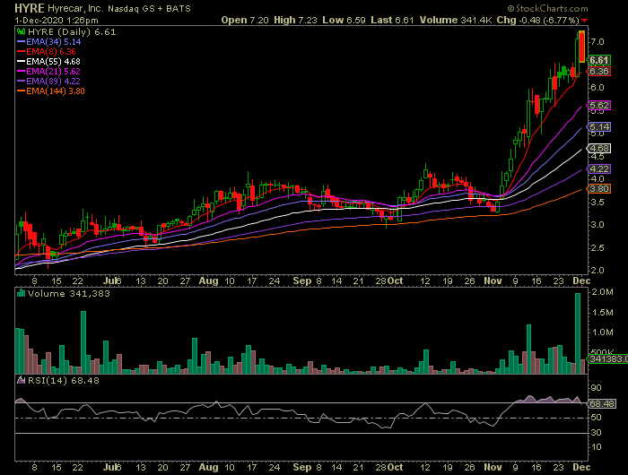Image resolution: width=628 pixels, height=475 pixels.
Task: Click the Nov label on price chart date axis
Action: 493,281
